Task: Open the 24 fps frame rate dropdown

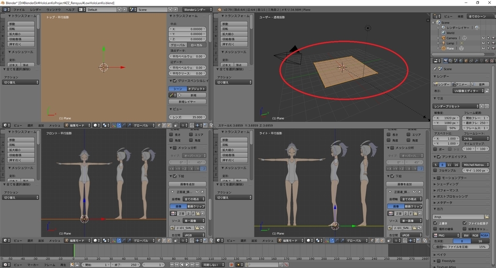Action: 476,139
